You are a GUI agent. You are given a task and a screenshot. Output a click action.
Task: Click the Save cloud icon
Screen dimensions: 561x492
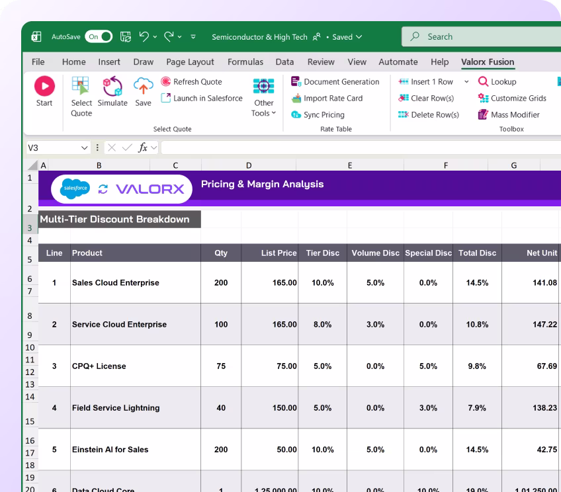click(x=143, y=86)
